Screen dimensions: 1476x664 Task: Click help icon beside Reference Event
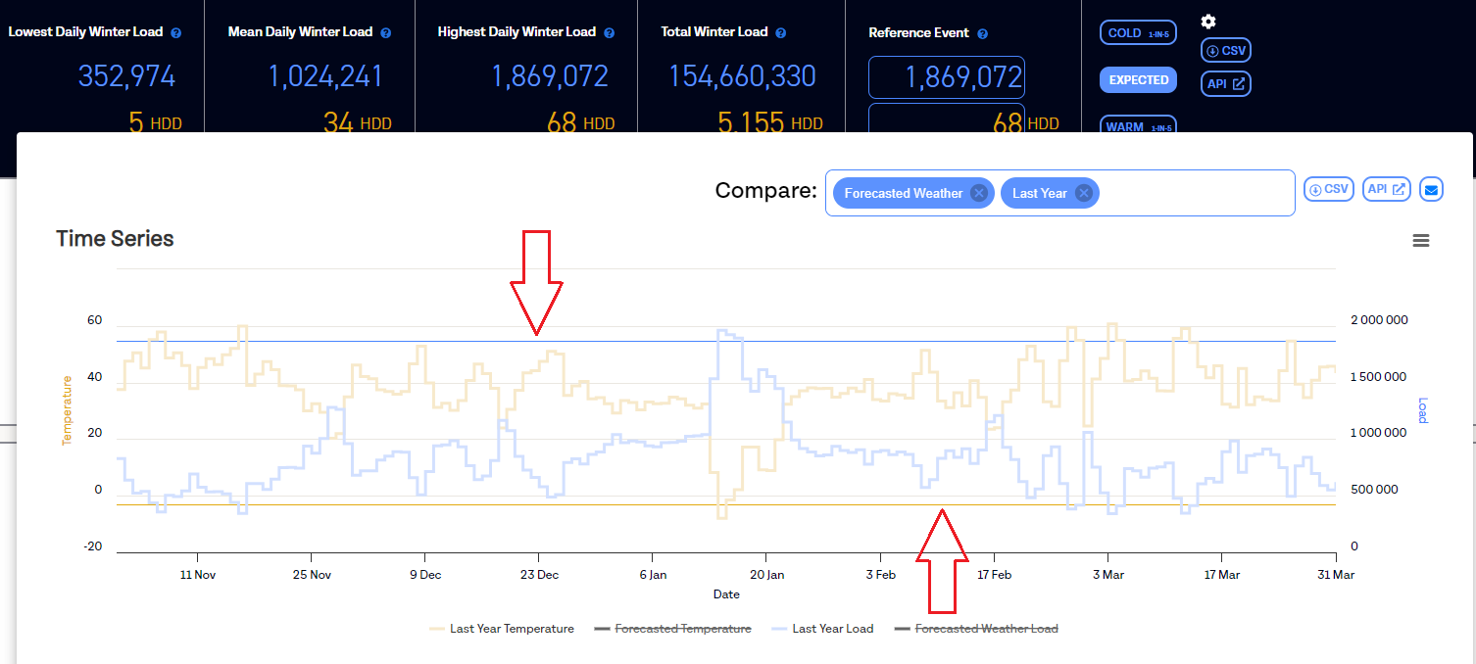point(983,33)
